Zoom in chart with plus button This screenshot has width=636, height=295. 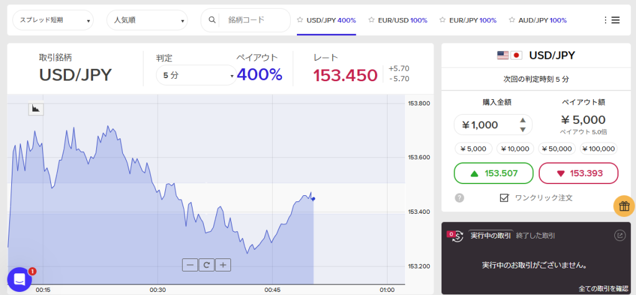click(x=222, y=265)
